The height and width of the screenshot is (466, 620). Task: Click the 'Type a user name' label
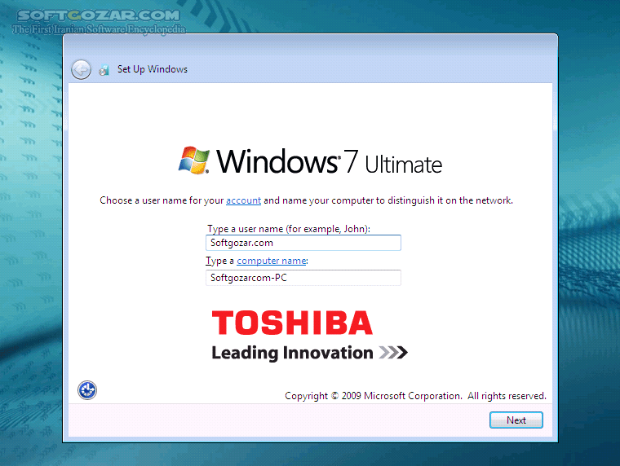(289, 229)
